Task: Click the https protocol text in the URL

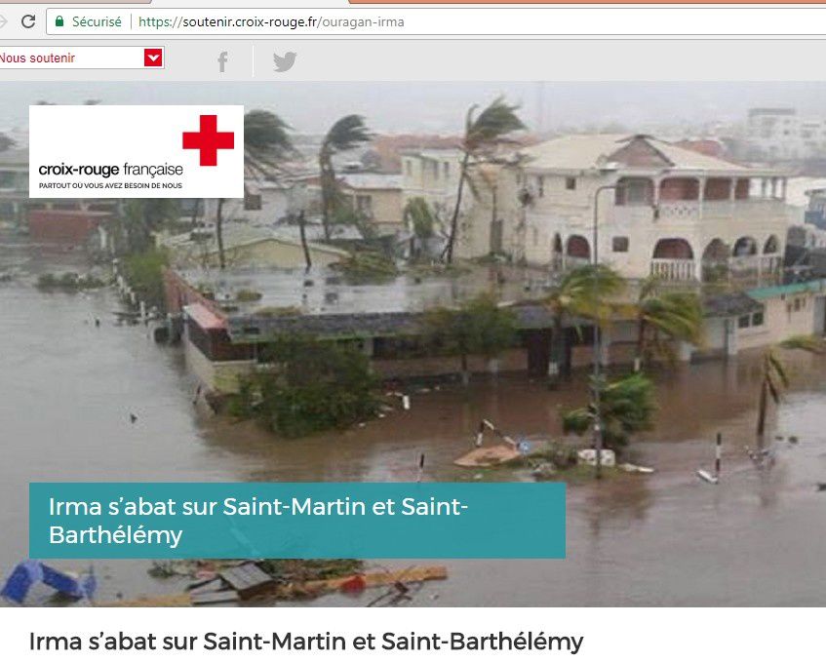Action: point(156,22)
